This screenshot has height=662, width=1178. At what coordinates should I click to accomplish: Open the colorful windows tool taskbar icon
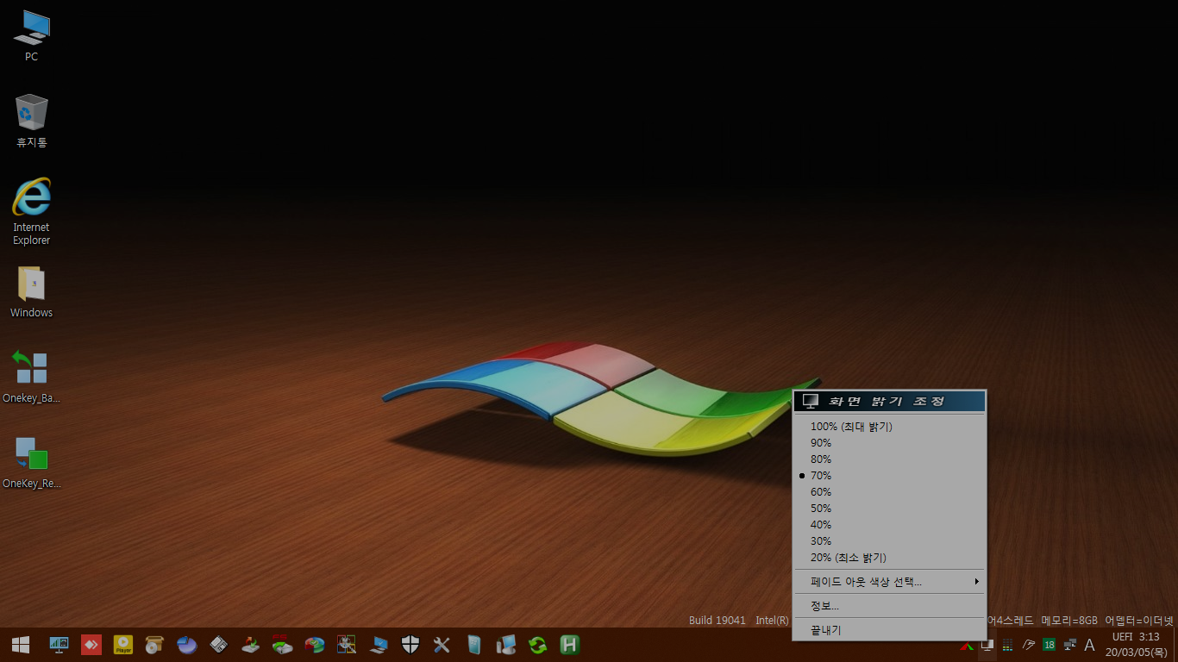pyautogui.click(x=347, y=645)
